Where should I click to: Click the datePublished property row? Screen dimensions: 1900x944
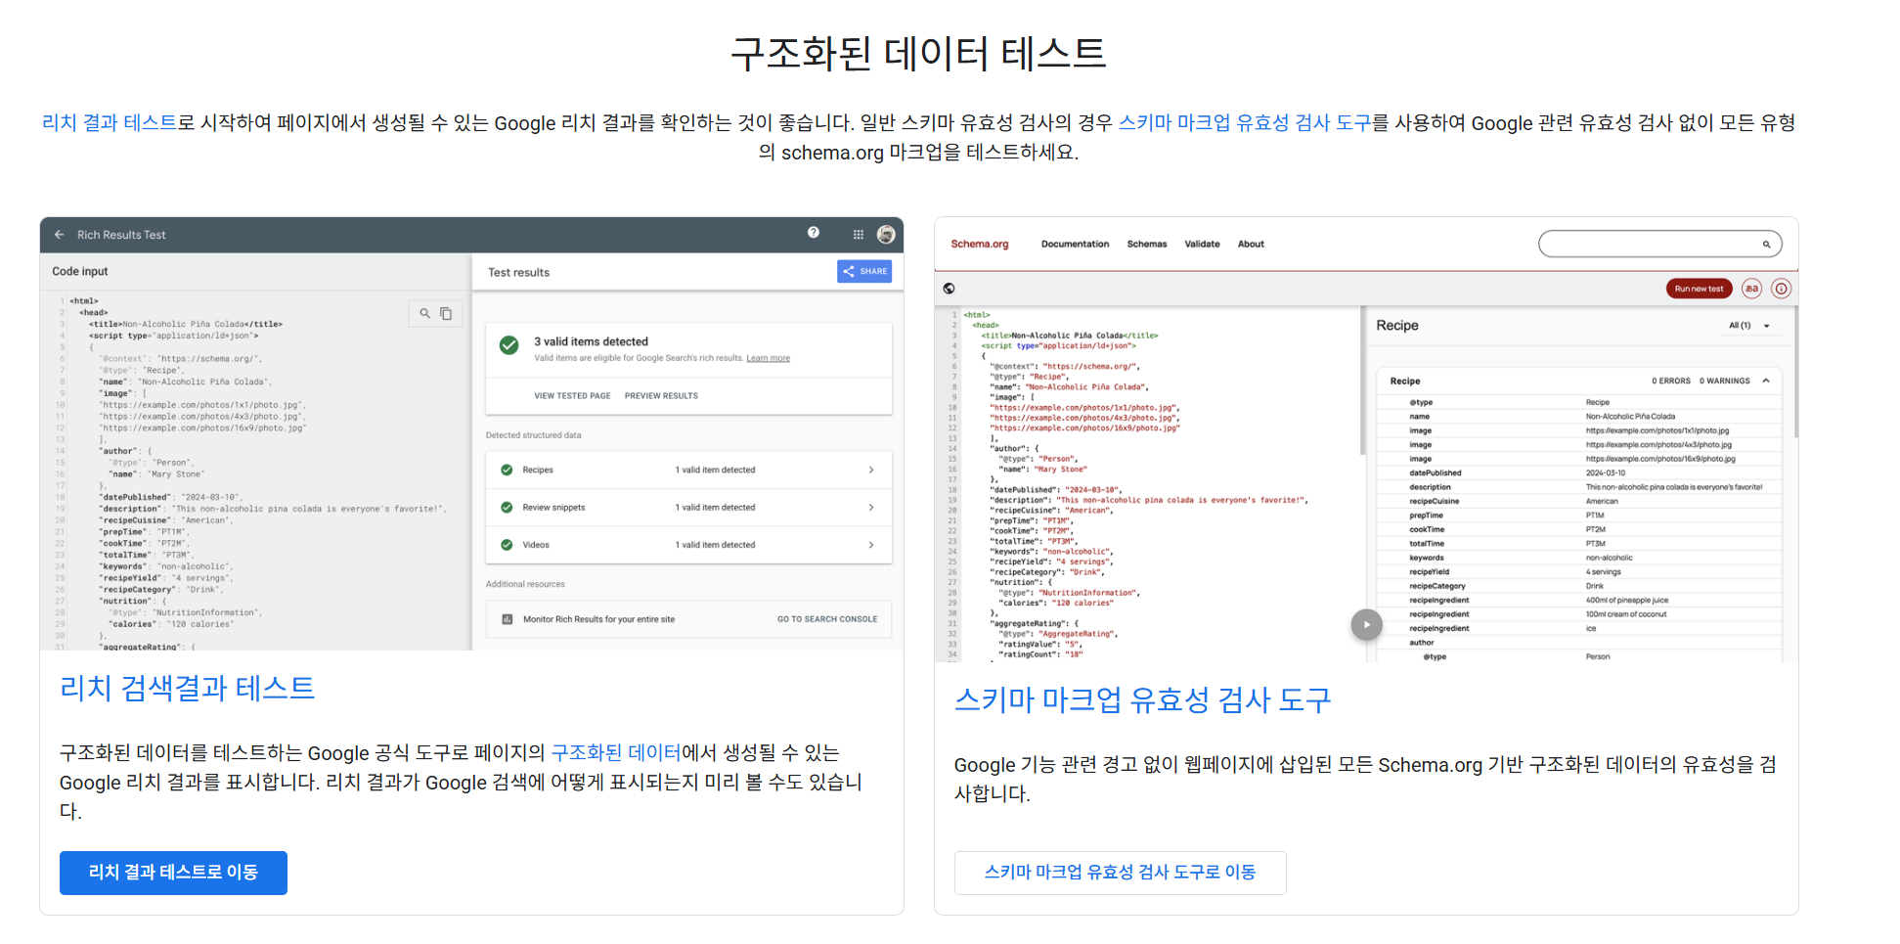pos(1579,473)
